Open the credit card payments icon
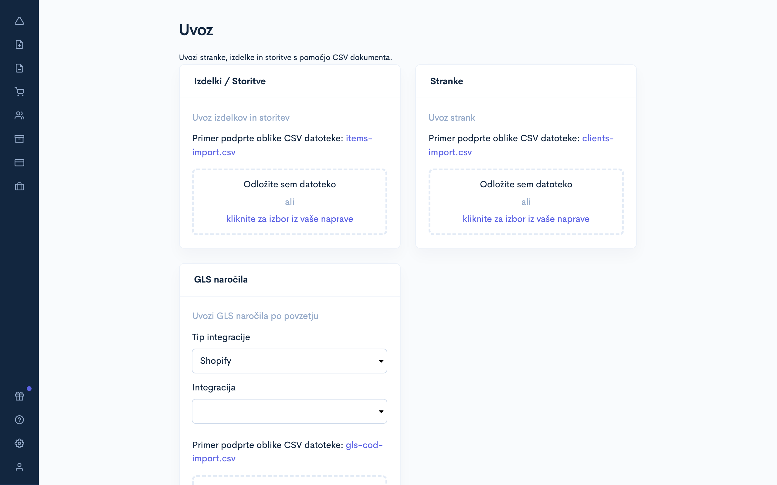The width and height of the screenshot is (777, 485). (19, 163)
